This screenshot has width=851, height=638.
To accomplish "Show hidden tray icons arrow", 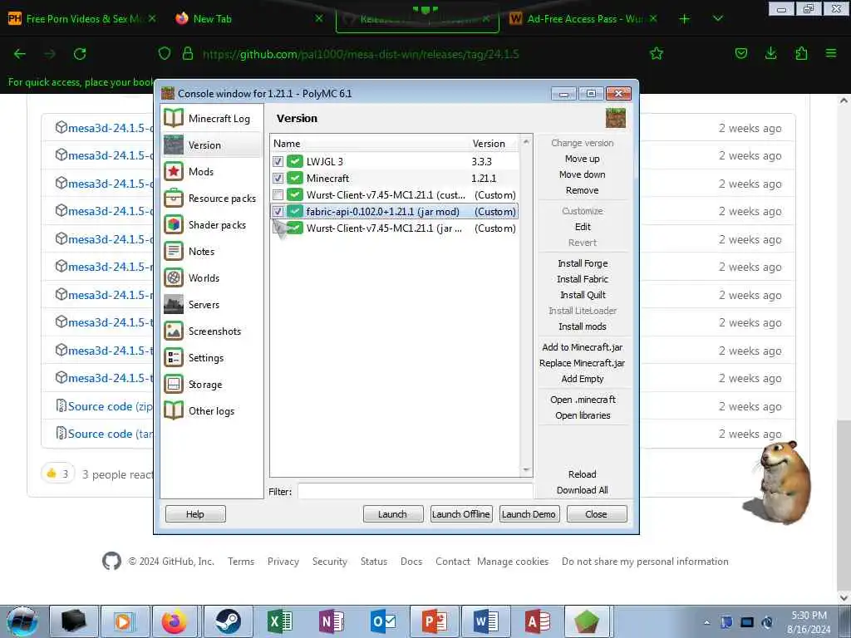I will click(706, 622).
